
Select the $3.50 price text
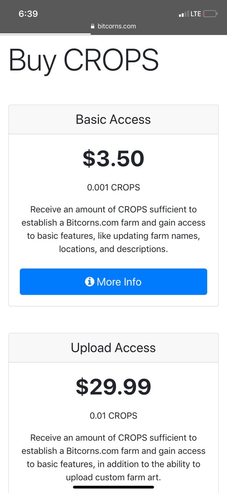113,159
